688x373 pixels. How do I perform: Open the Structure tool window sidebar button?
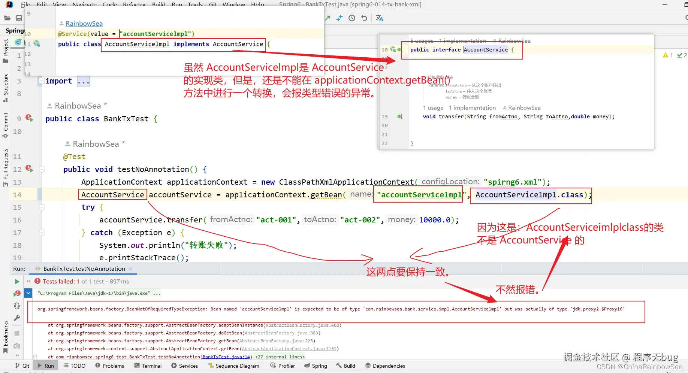point(5,88)
